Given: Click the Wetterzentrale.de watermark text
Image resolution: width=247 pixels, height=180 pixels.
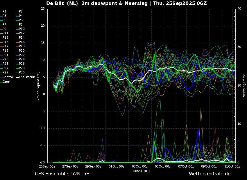Looking at the screenshot, I should click(x=210, y=174).
